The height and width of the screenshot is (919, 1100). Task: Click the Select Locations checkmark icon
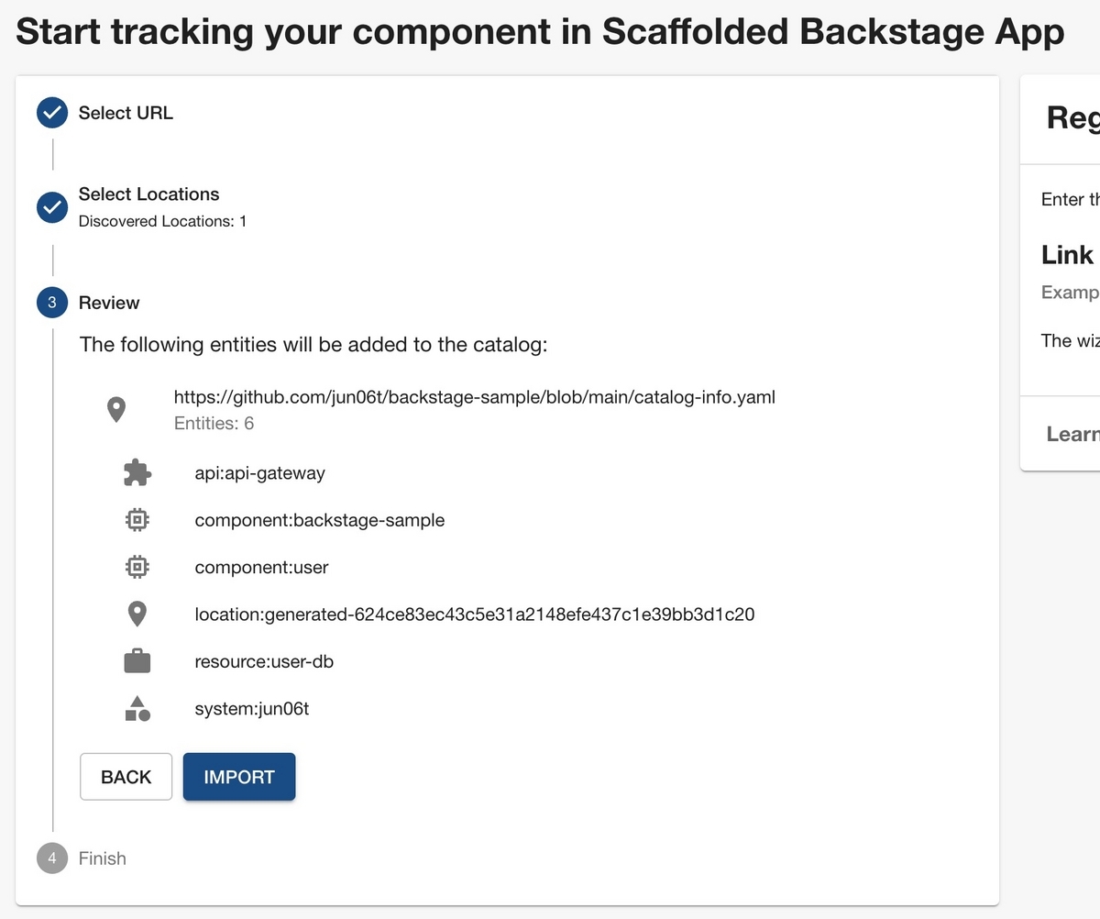(x=52, y=206)
